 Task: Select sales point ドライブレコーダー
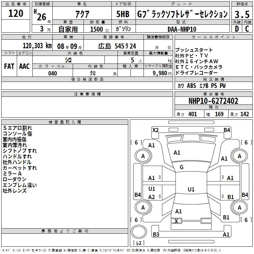point(196,73)
